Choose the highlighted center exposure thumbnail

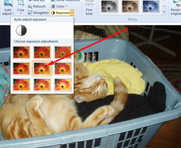point(42,69)
